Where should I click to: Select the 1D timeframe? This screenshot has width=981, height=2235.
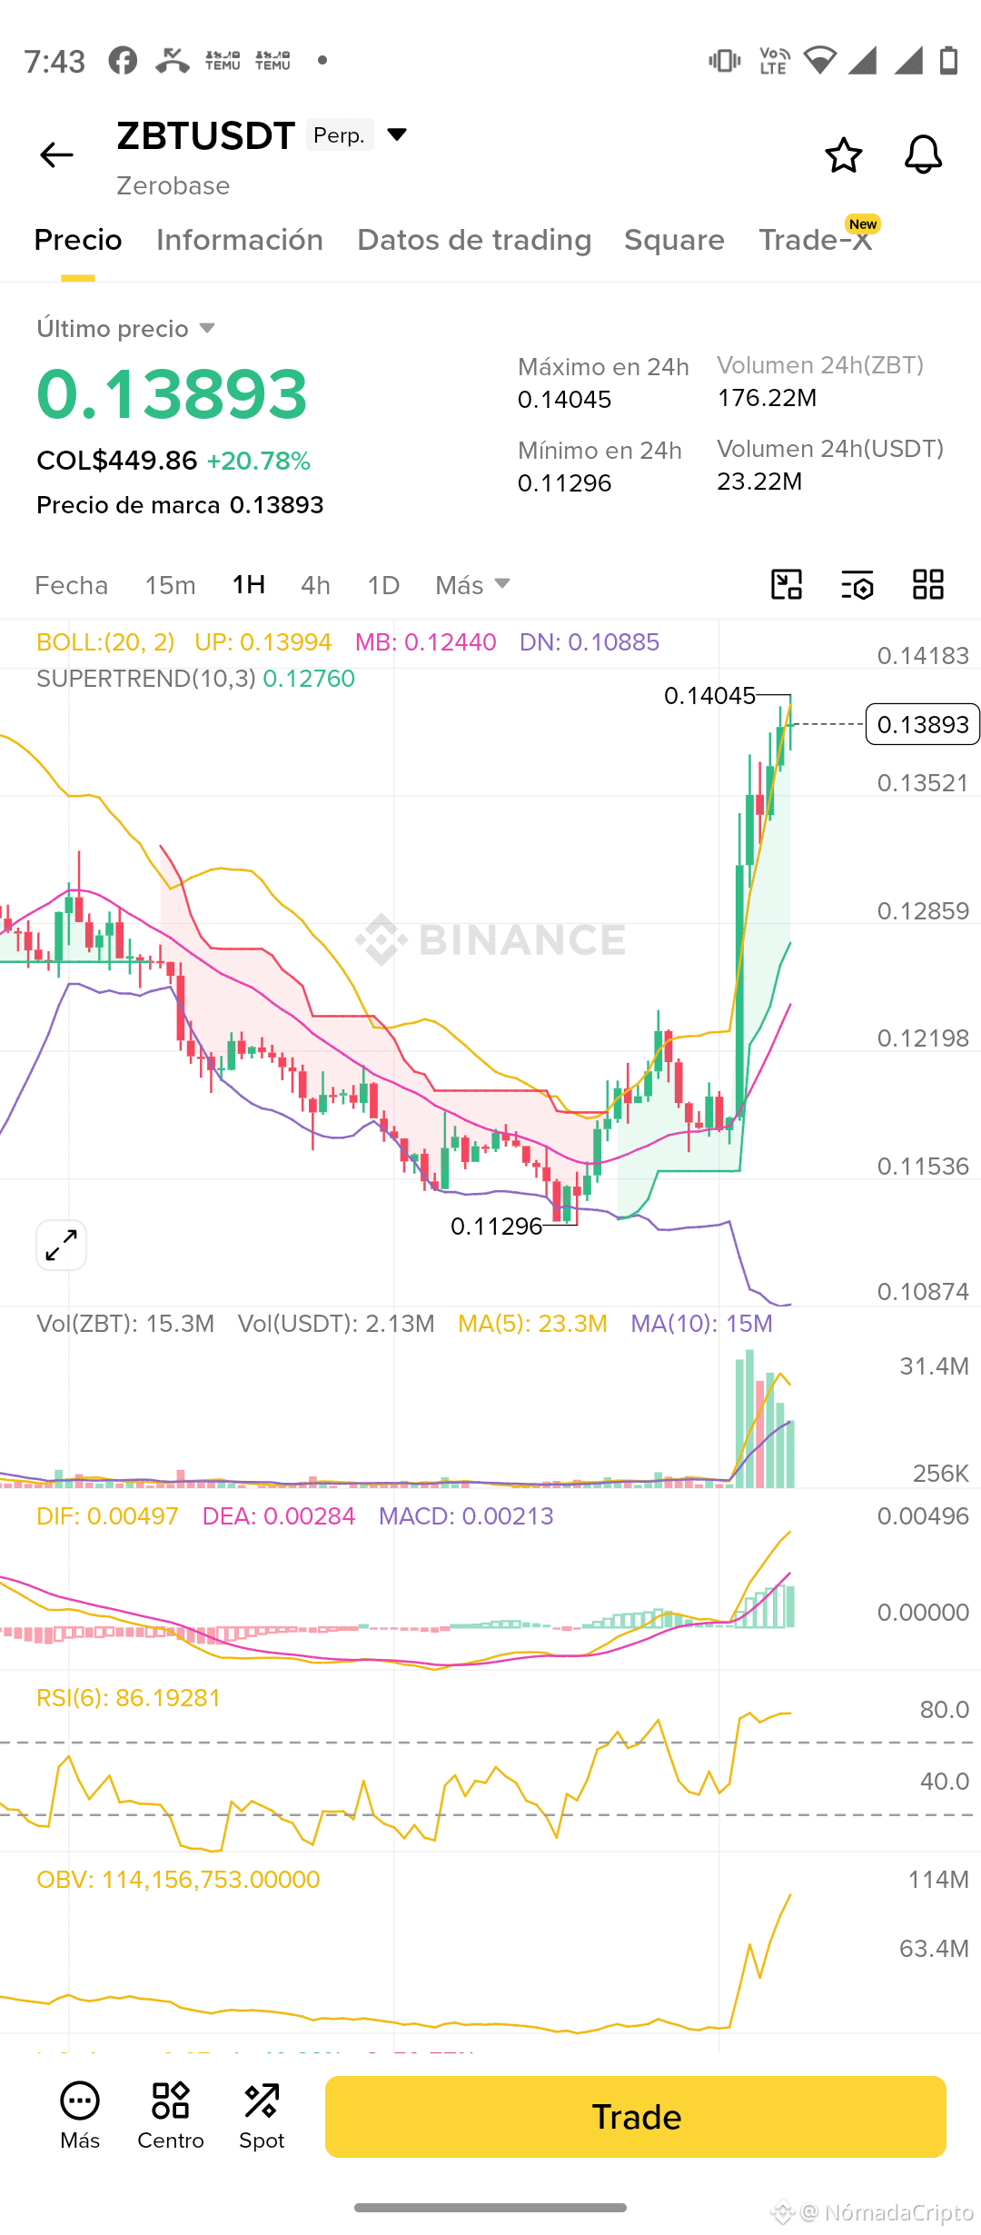point(383,585)
